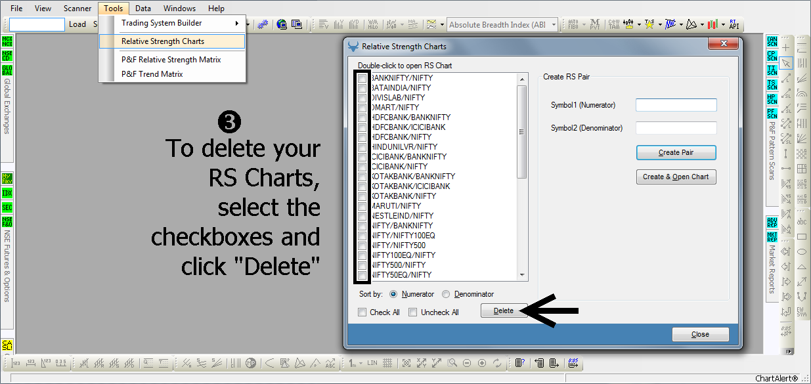
Task: Click the SEC icon in left sidebar
Action: point(7,207)
